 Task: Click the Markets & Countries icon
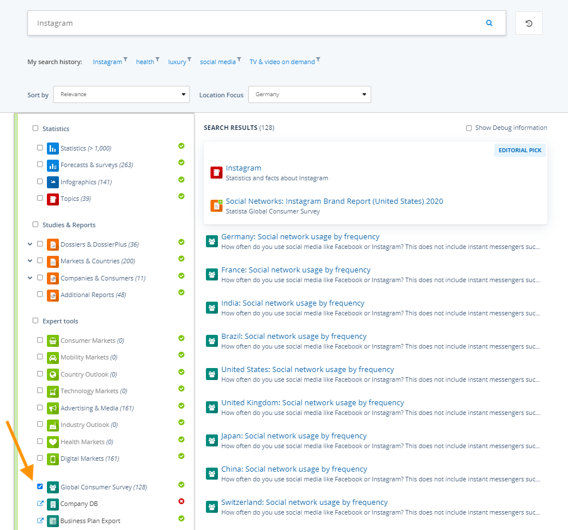53,262
